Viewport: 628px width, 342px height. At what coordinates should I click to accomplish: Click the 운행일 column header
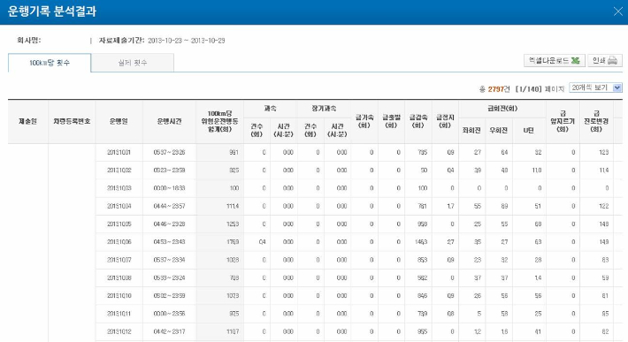coord(119,121)
